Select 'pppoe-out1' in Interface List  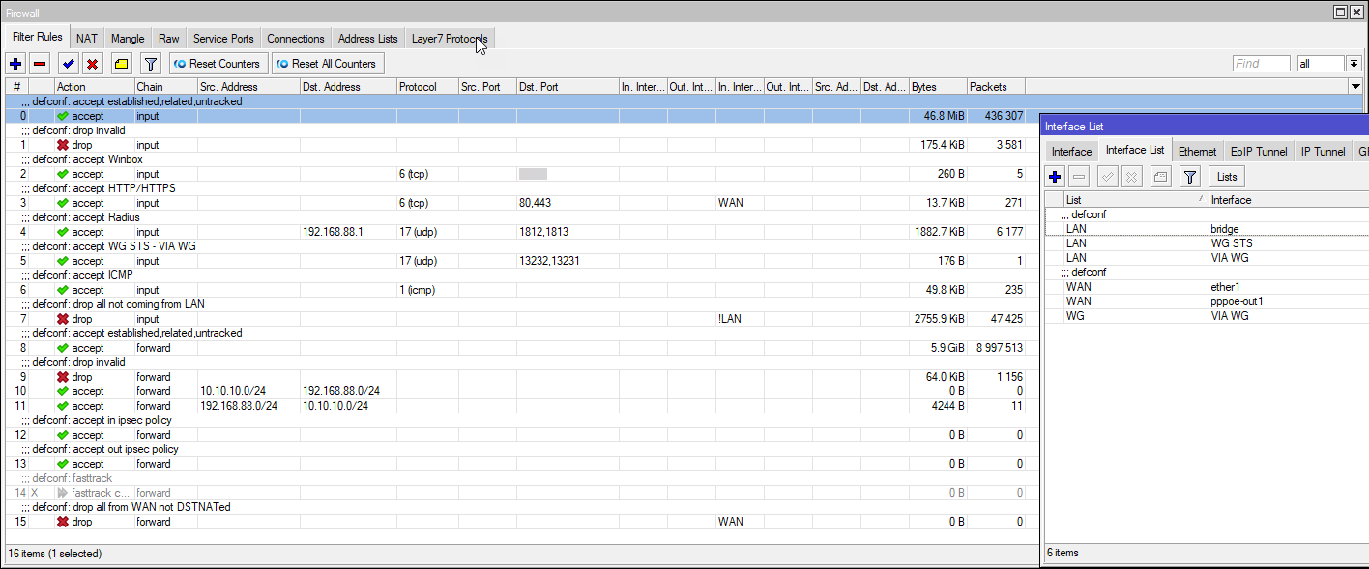1237,301
